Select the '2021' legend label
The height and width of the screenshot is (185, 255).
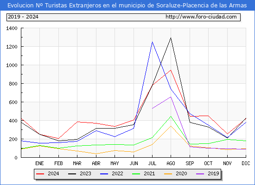coord(149,173)
